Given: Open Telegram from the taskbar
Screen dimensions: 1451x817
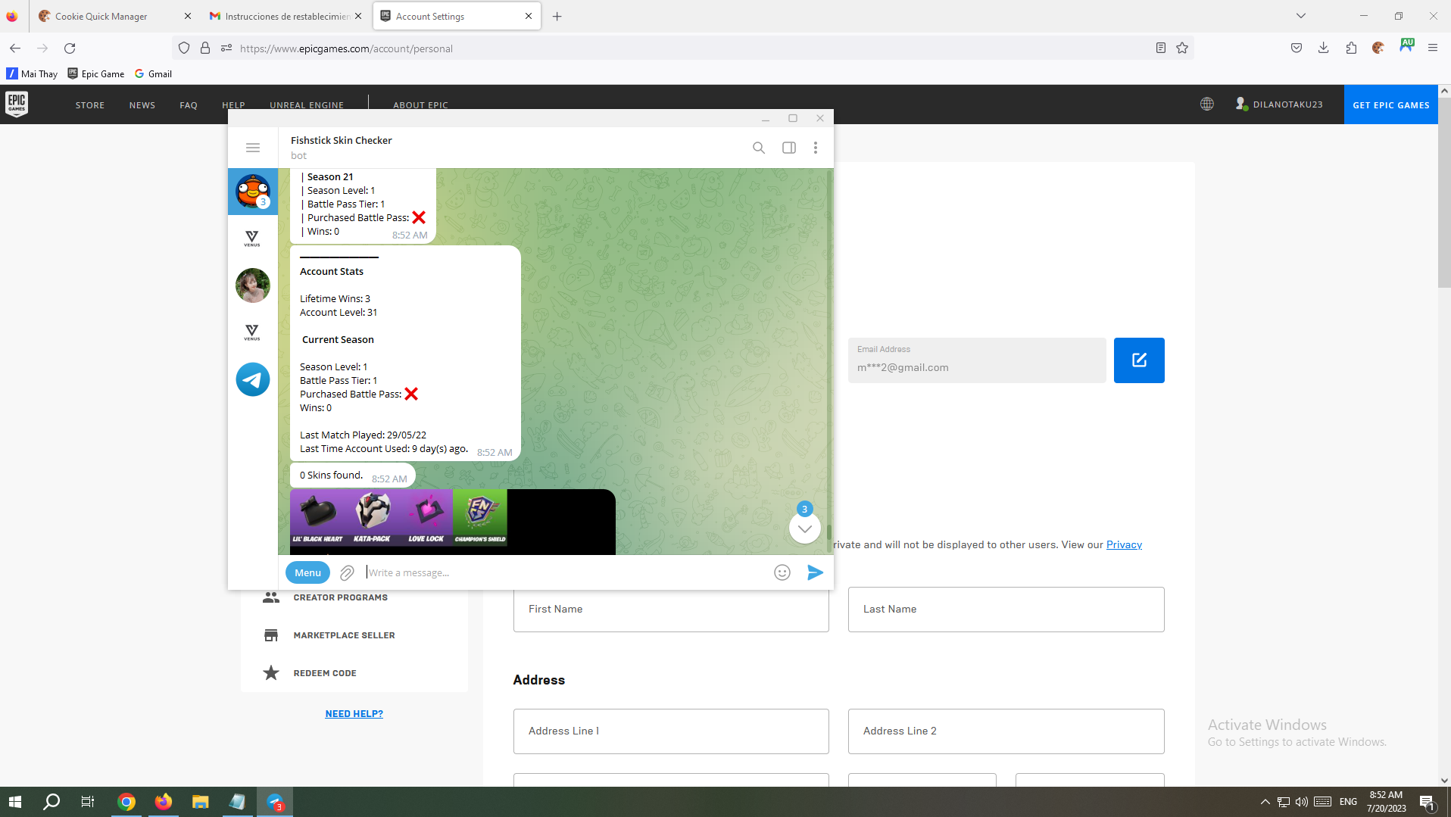Looking at the screenshot, I should click(275, 802).
